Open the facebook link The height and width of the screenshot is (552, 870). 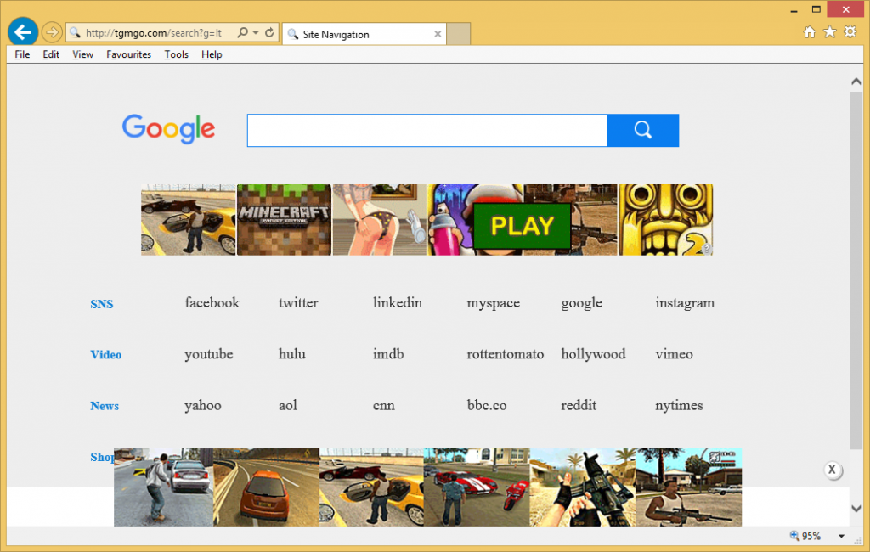point(212,303)
